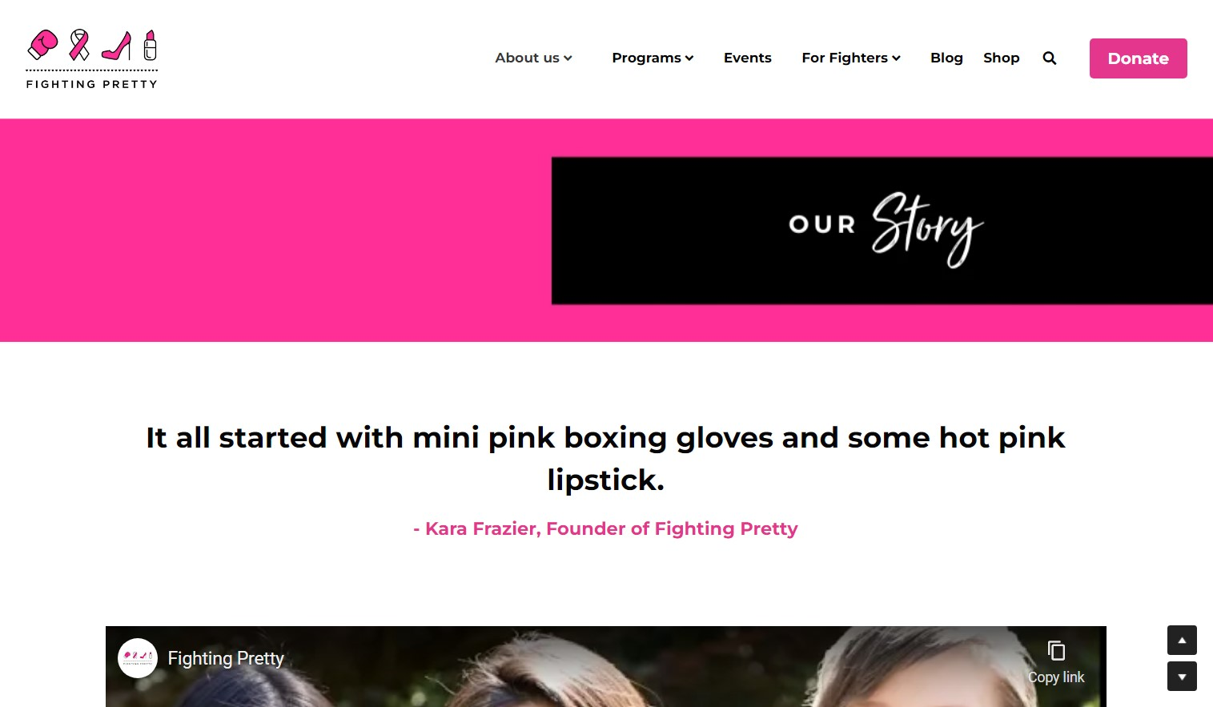Go to the Blog section
Screen dimensions: 1213x707
click(x=946, y=58)
